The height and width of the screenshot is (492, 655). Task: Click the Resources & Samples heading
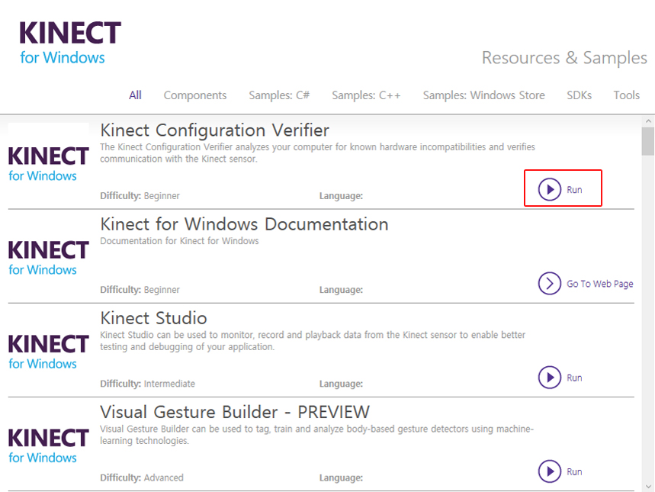pos(564,58)
